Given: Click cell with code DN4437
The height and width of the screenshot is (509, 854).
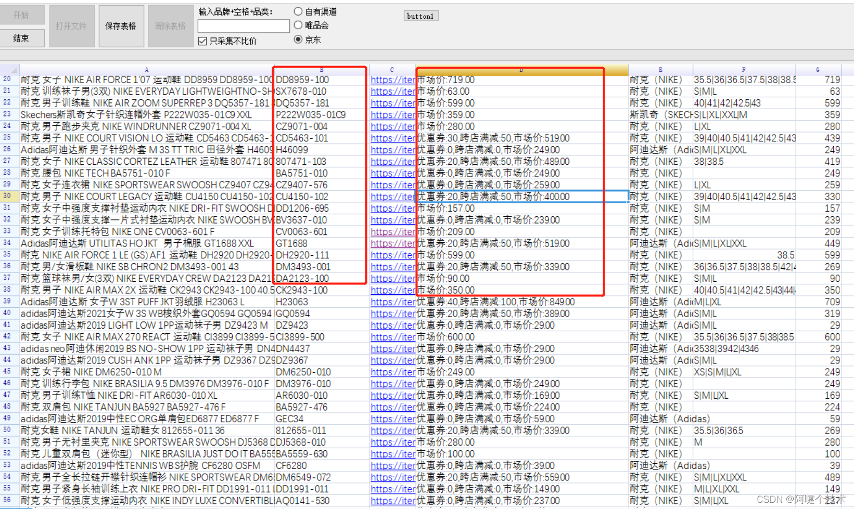Looking at the screenshot, I should (322, 349).
